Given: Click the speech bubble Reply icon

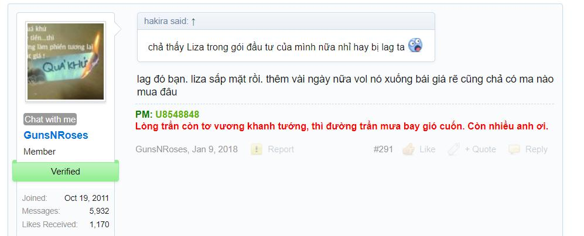Looking at the screenshot, I should (x=514, y=149).
